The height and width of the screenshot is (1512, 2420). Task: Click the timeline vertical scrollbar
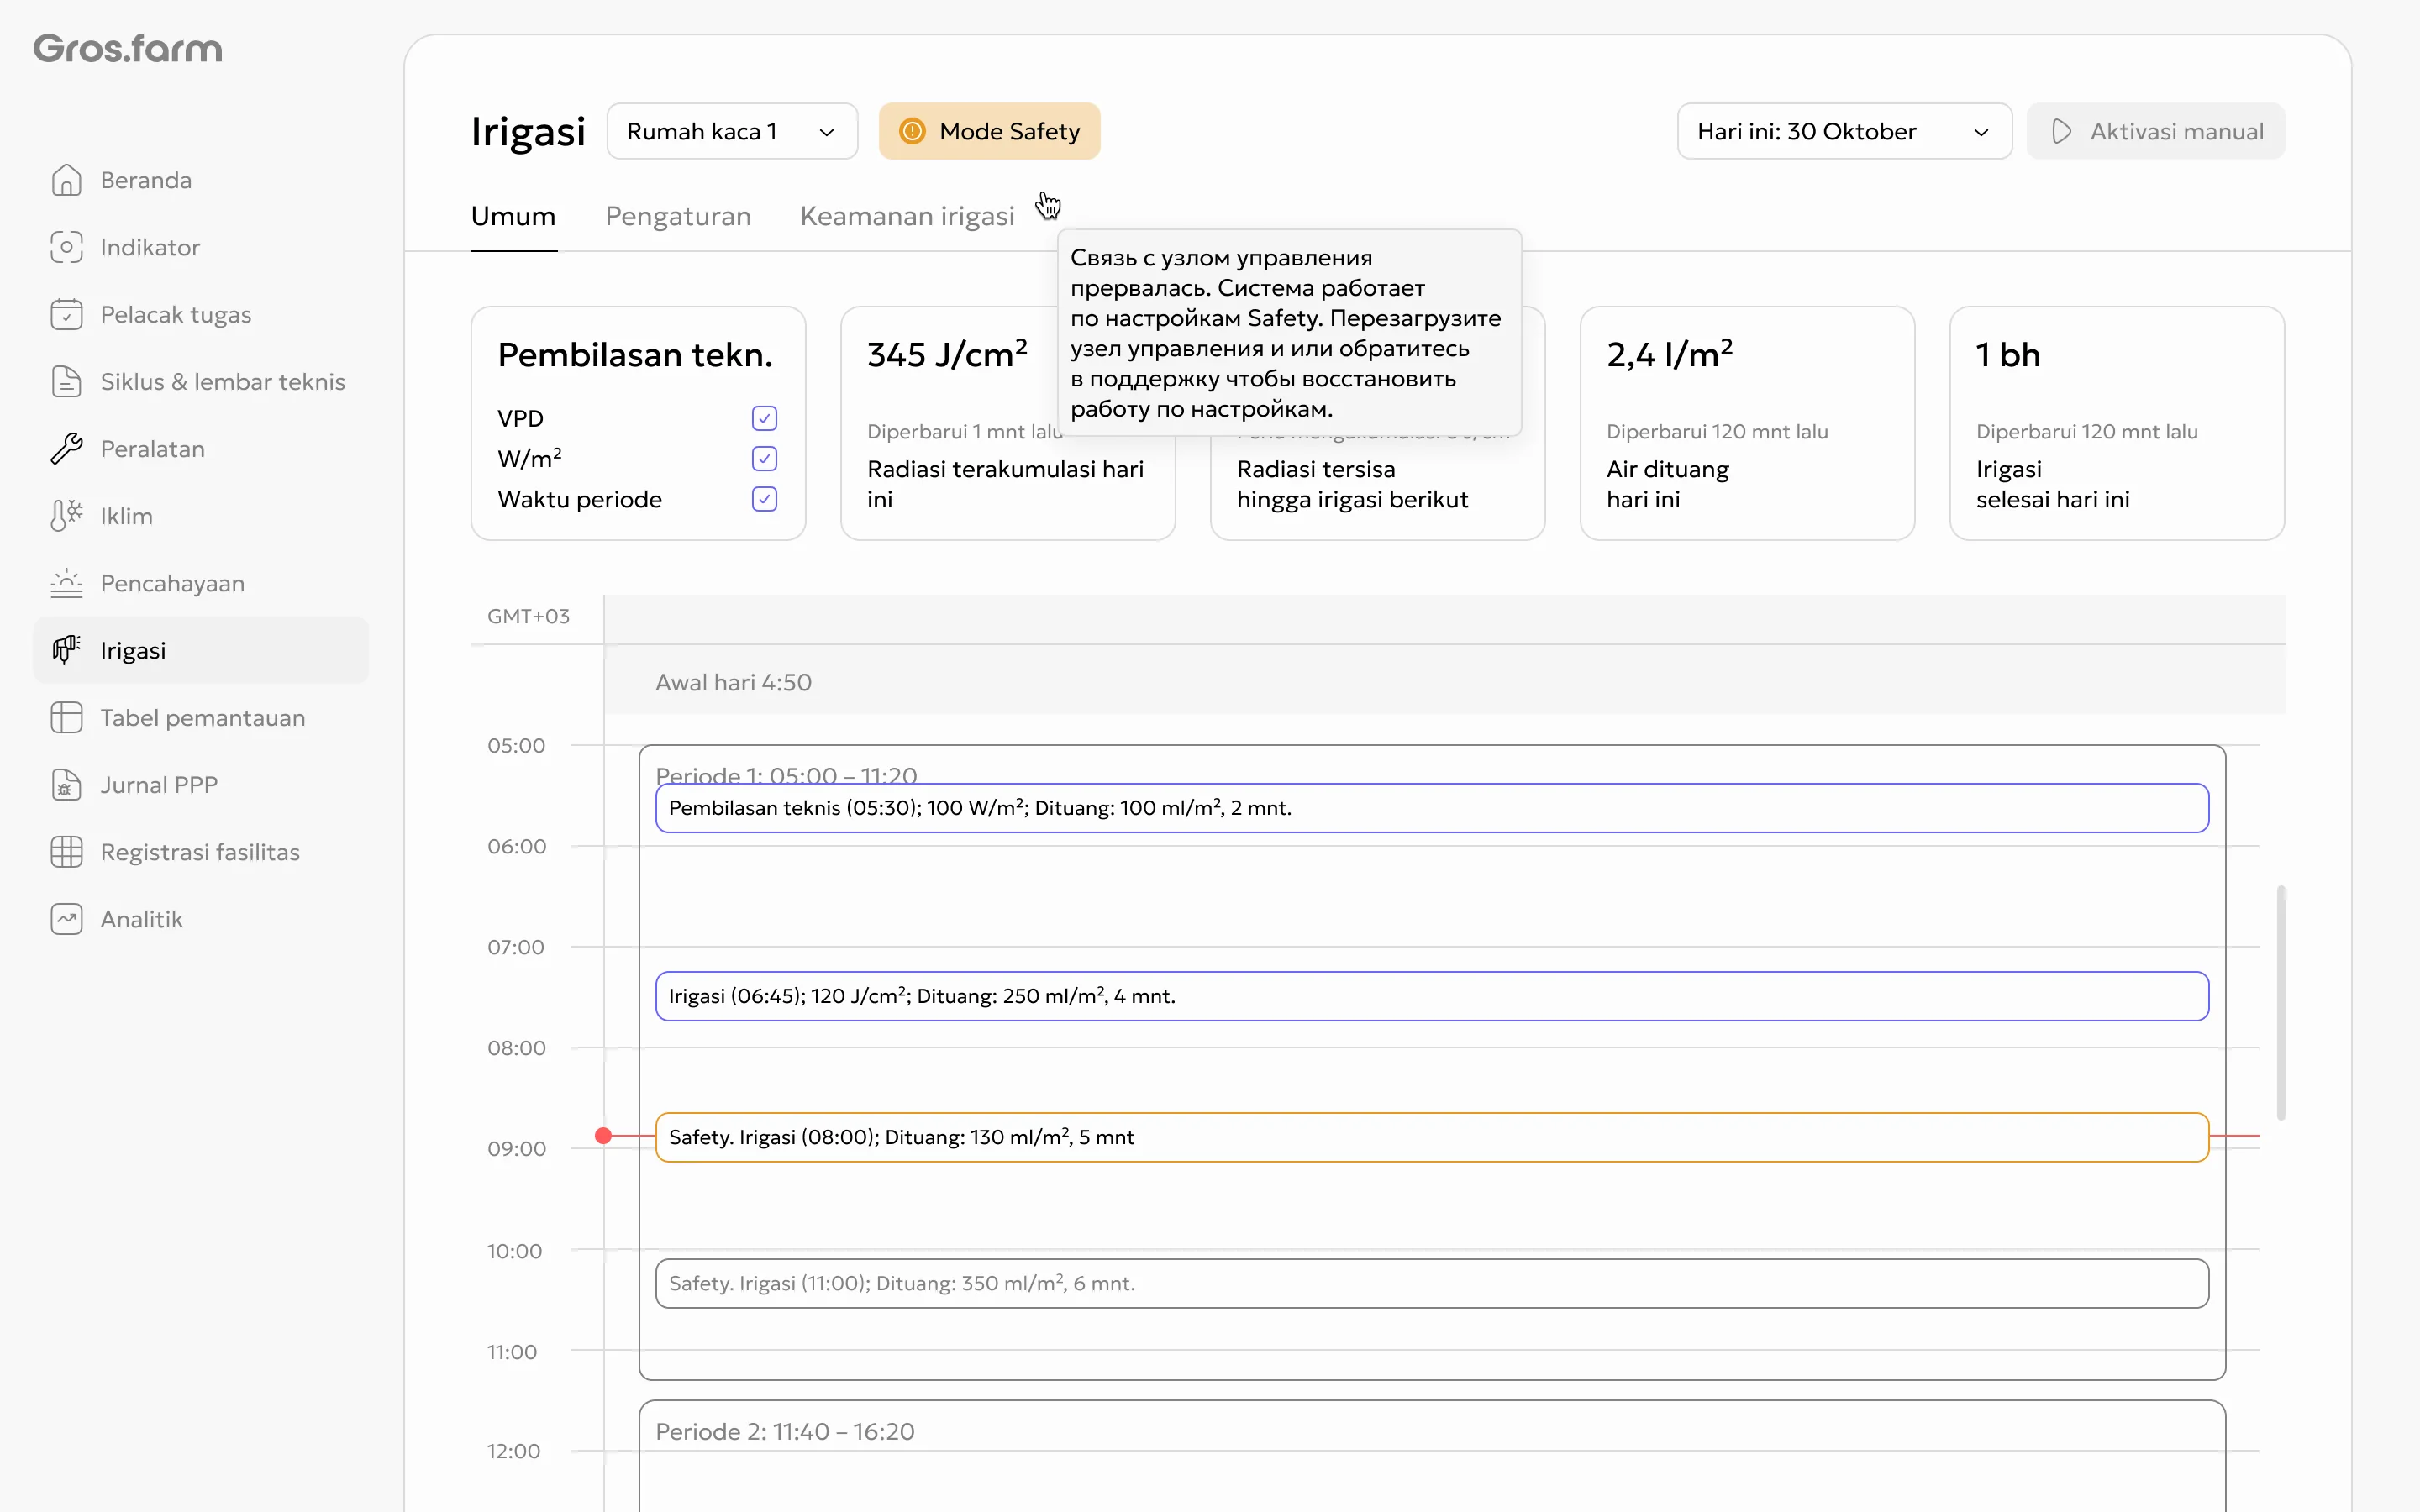point(2280,1002)
